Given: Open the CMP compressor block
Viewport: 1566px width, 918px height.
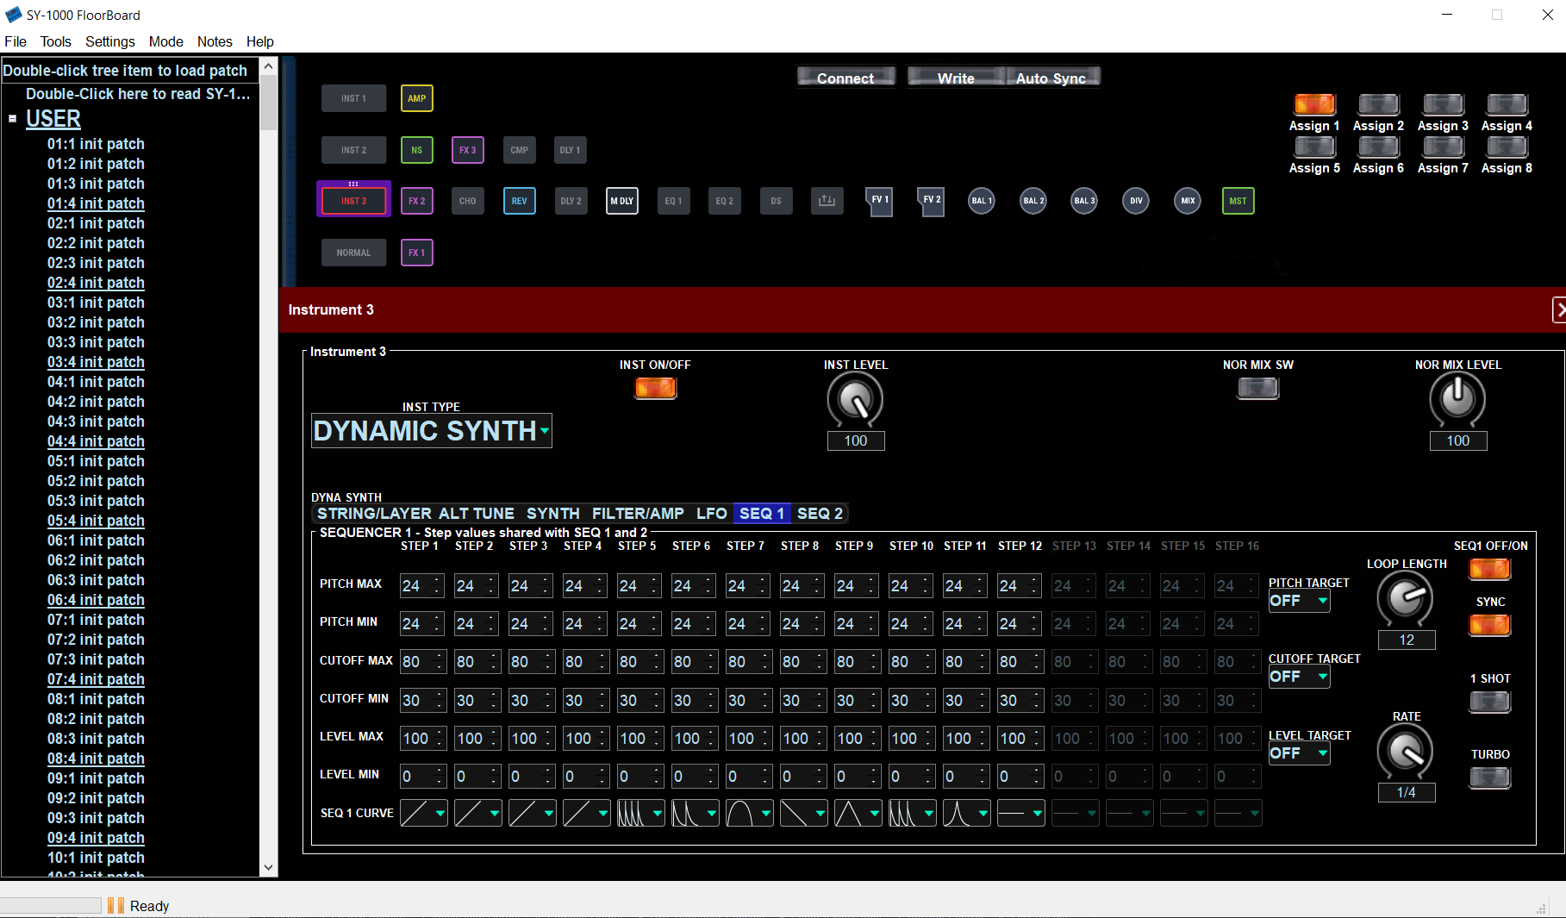Looking at the screenshot, I should pyautogui.click(x=519, y=150).
